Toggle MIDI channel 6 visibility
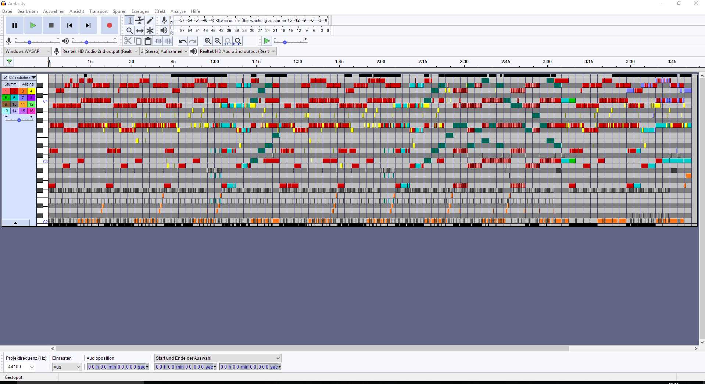The height and width of the screenshot is (384, 705). [x=14, y=98]
